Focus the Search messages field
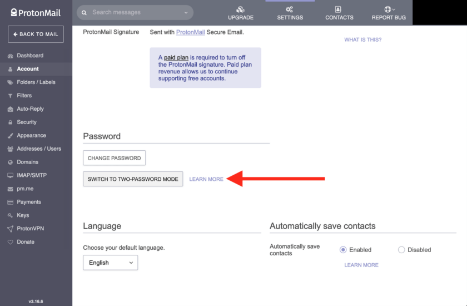467x306 pixels. tap(135, 12)
